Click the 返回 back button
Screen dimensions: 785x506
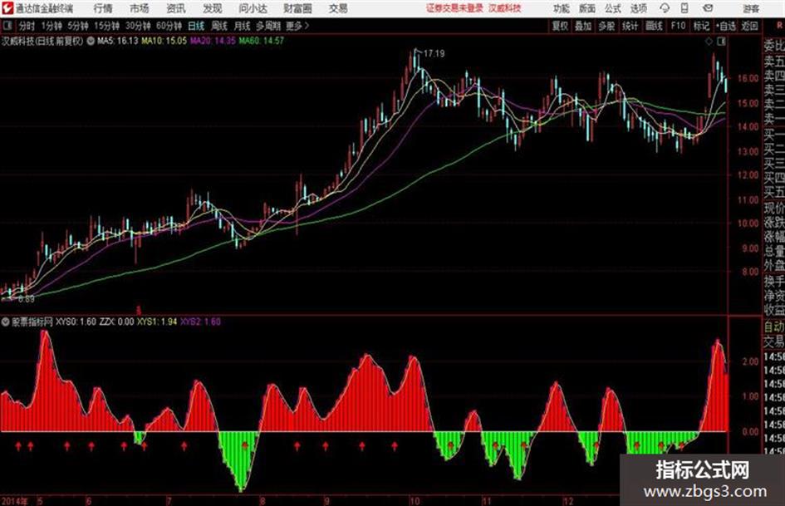tap(749, 26)
